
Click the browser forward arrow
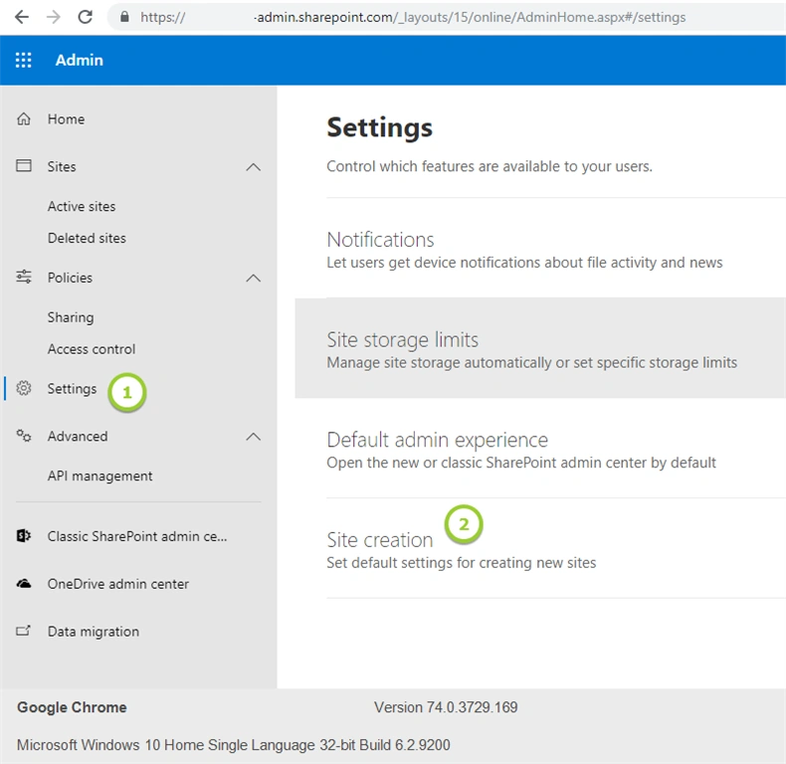point(53,18)
